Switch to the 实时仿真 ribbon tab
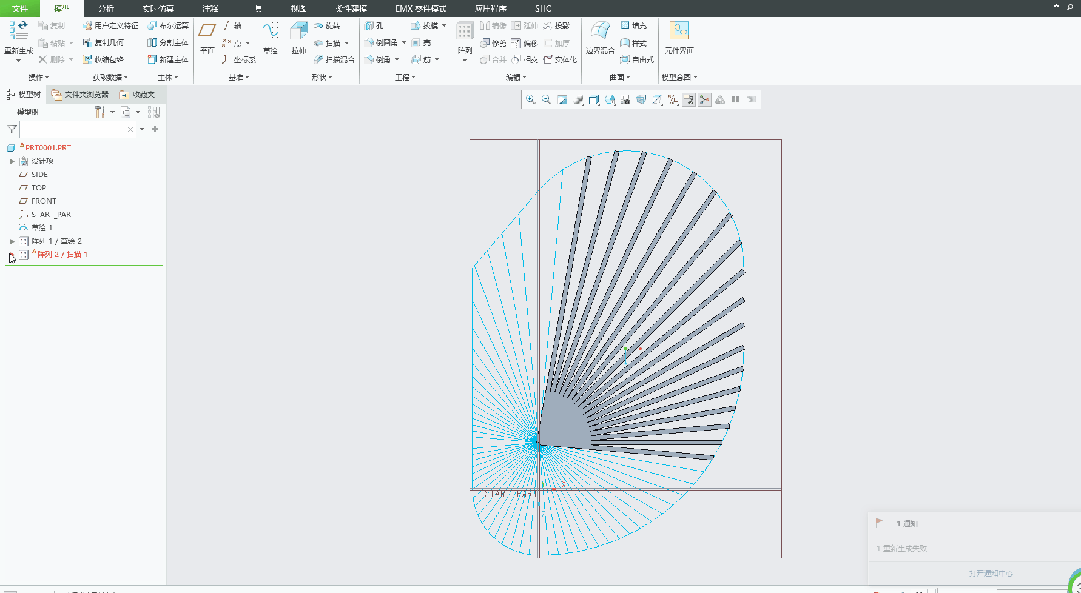1081x593 pixels. coord(158,8)
